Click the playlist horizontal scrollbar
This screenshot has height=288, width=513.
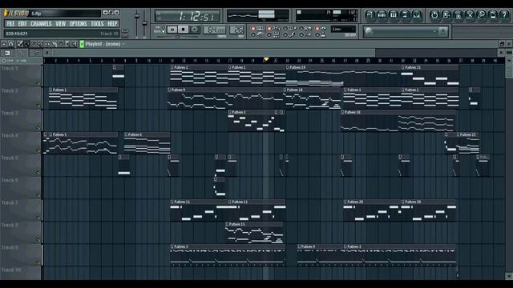213,53
